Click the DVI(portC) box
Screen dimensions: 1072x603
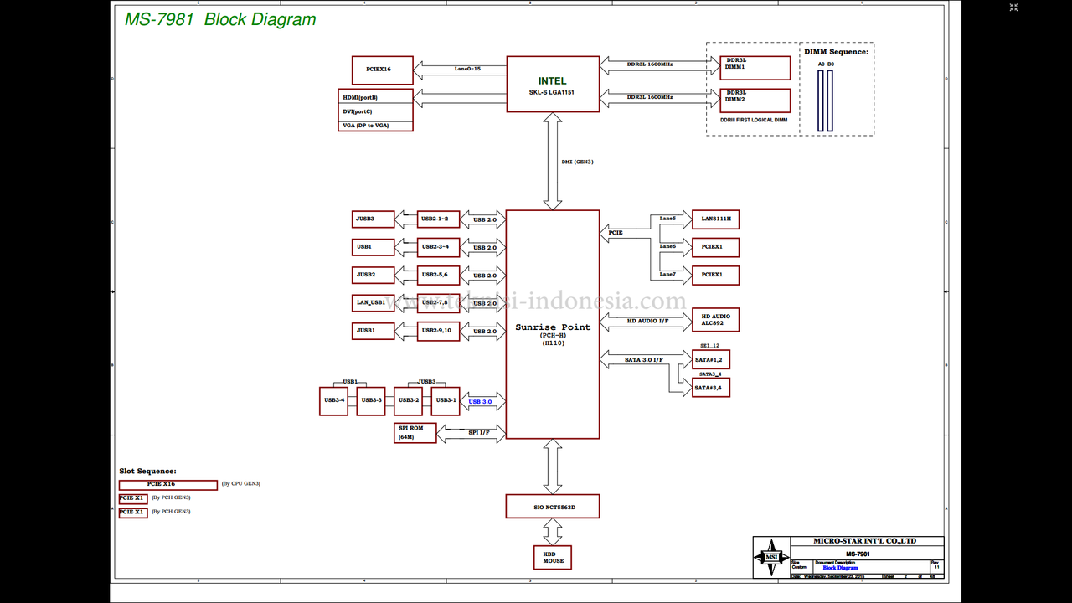376,111
